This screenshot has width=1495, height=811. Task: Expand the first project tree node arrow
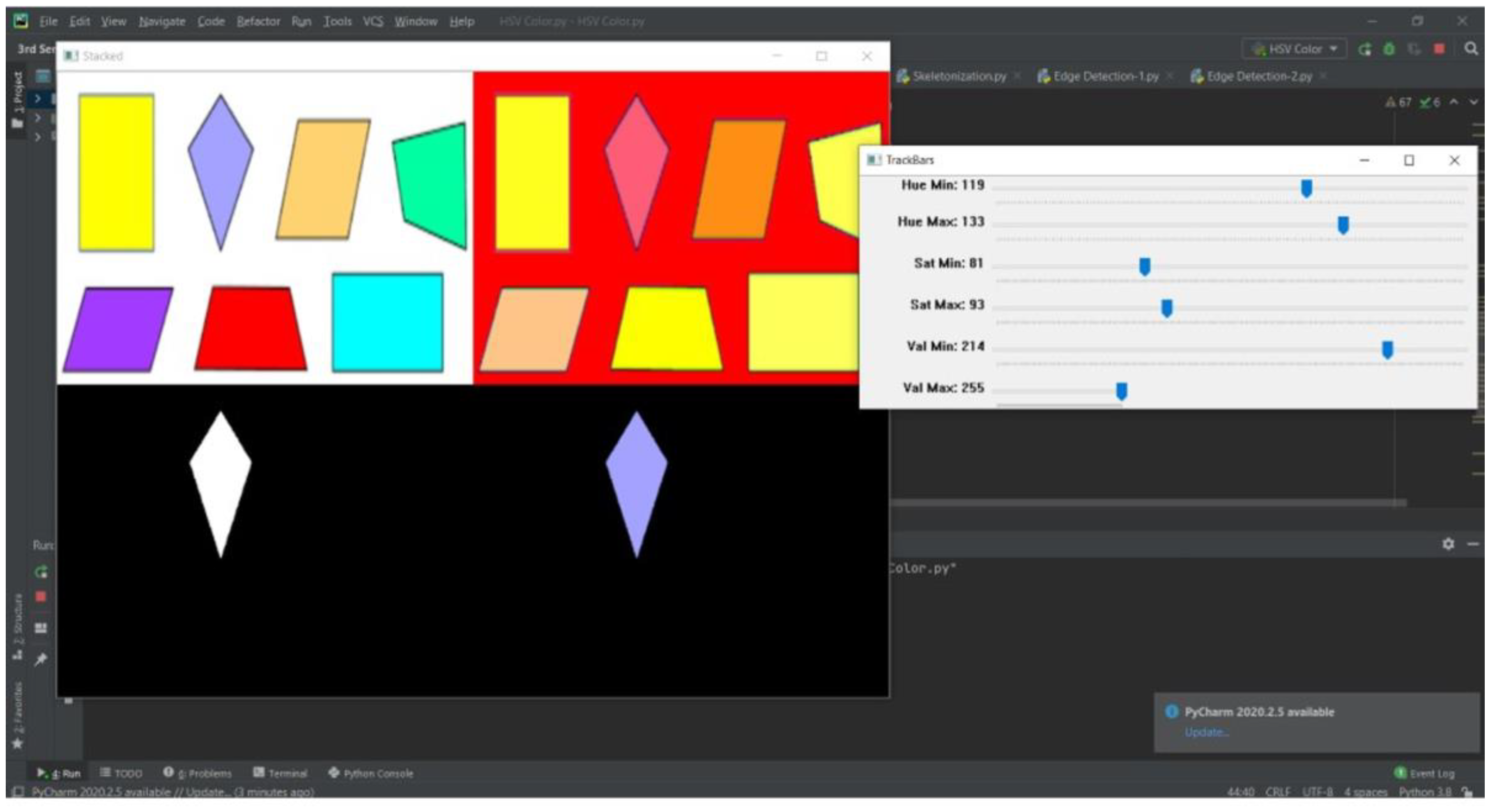click(x=38, y=99)
